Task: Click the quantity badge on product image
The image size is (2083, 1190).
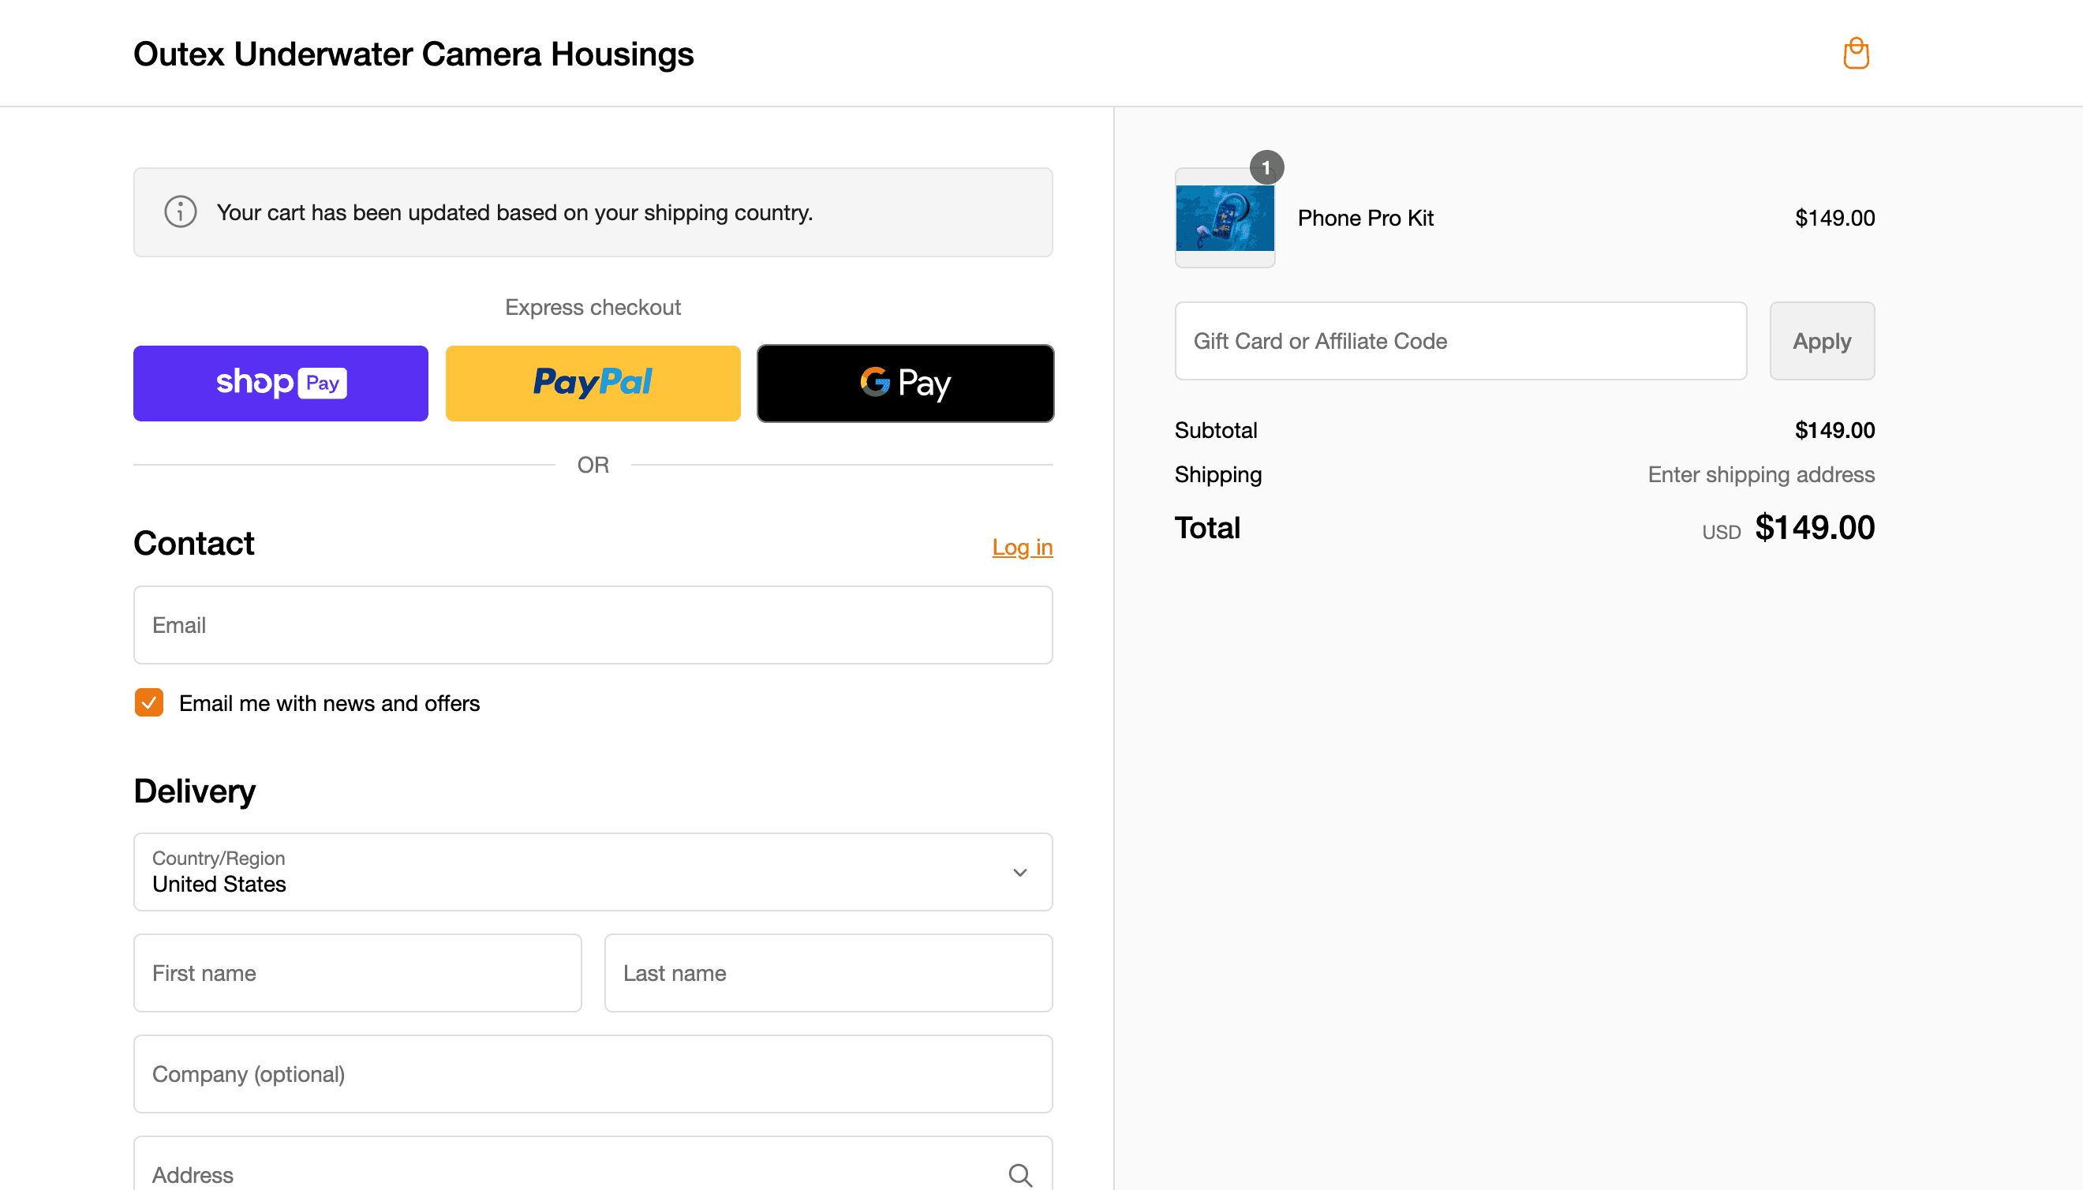Action: click(x=1266, y=167)
